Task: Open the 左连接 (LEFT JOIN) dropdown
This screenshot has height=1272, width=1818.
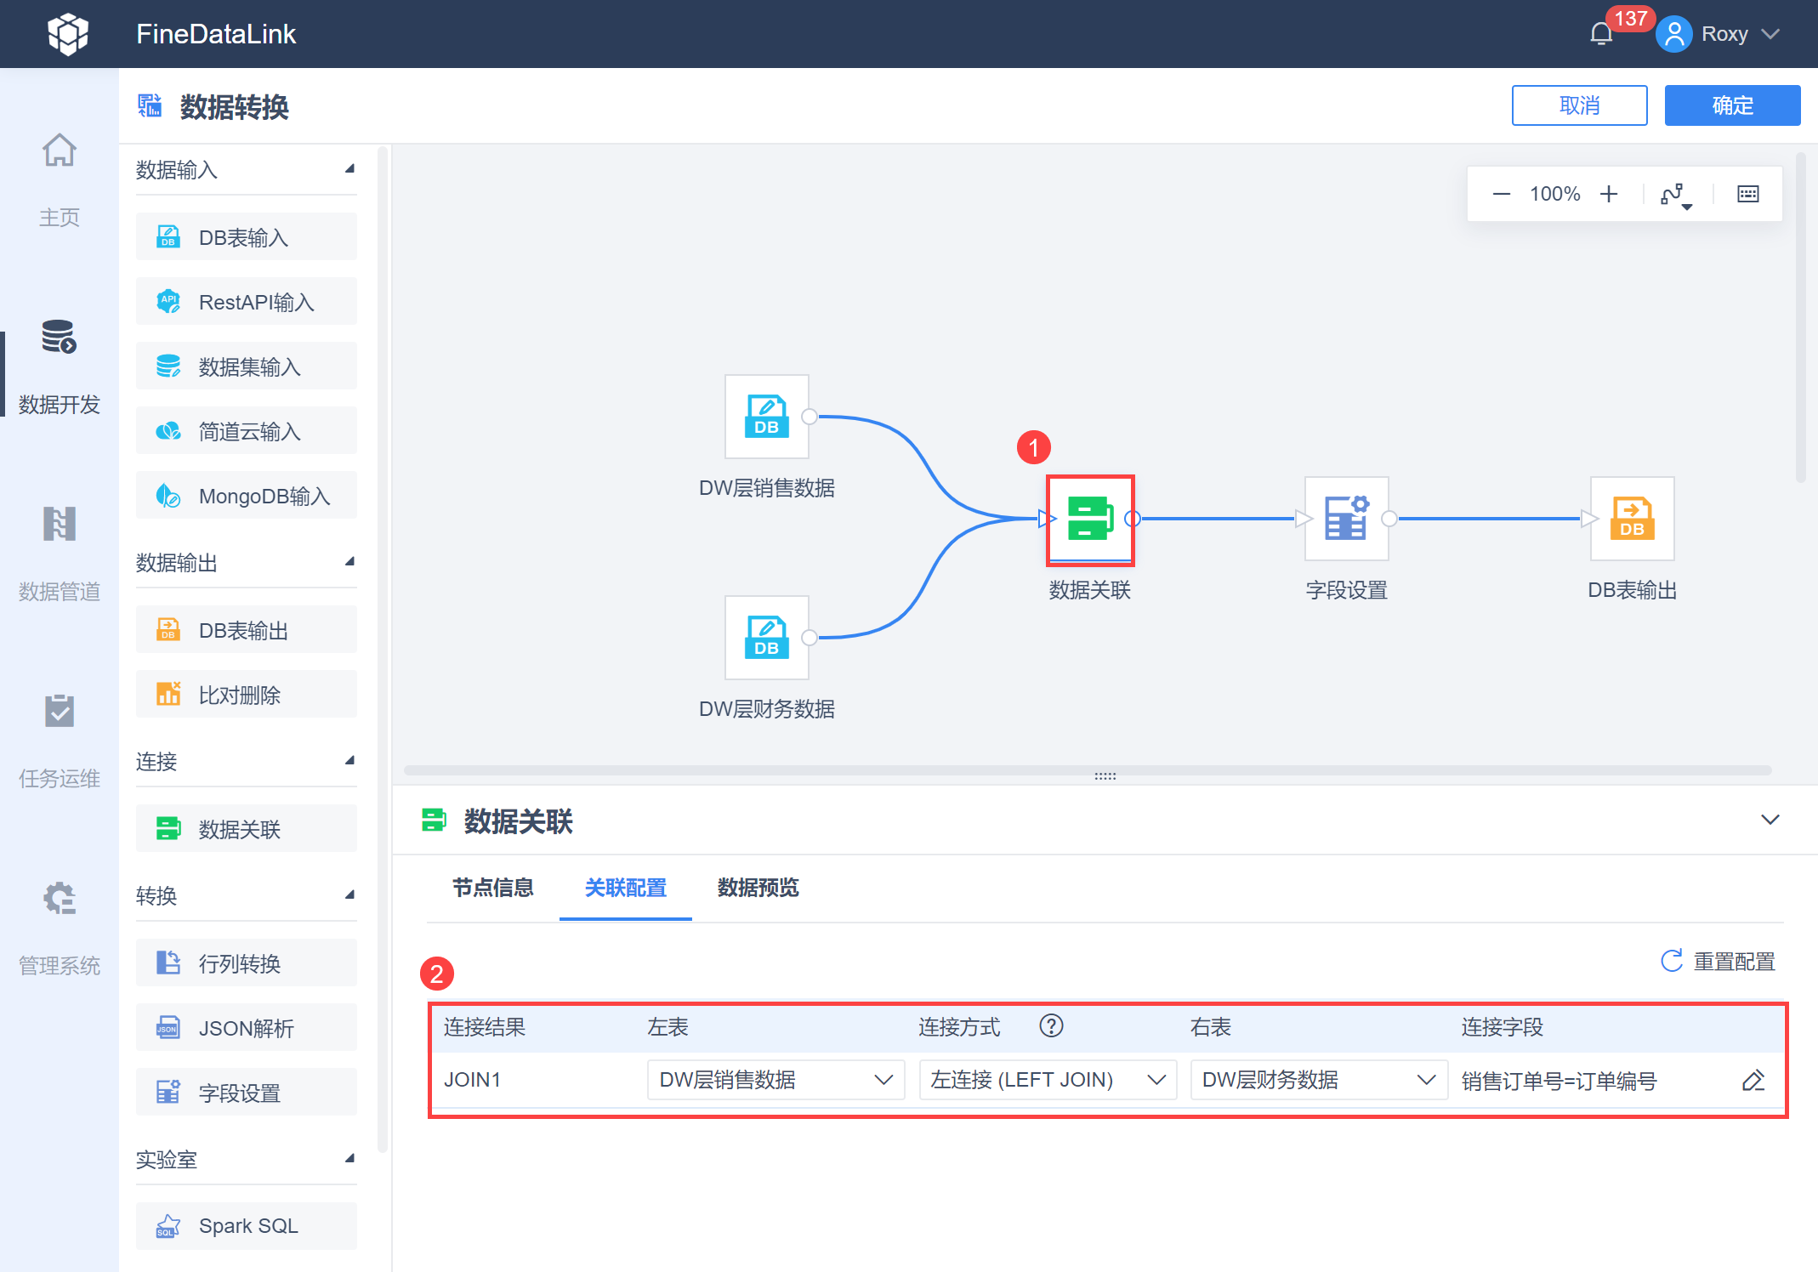Action: coord(1048,1080)
